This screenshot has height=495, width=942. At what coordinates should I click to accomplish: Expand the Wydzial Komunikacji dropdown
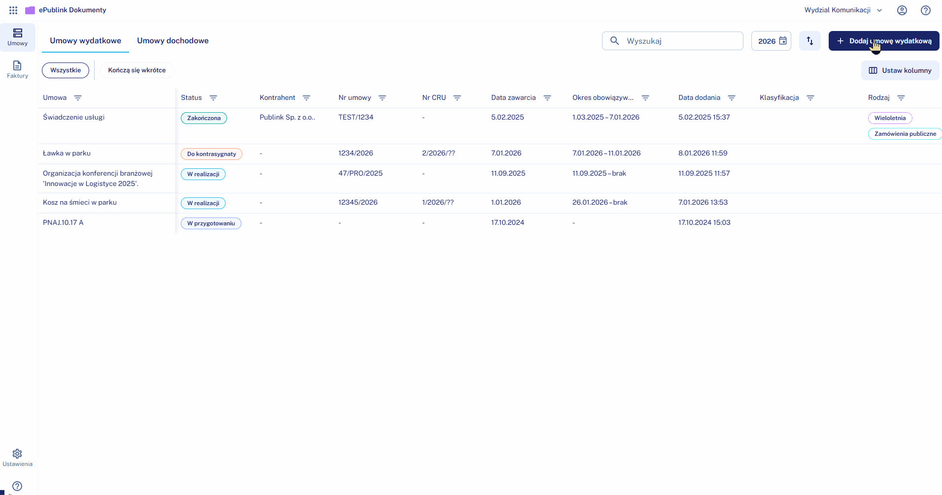pos(843,10)
